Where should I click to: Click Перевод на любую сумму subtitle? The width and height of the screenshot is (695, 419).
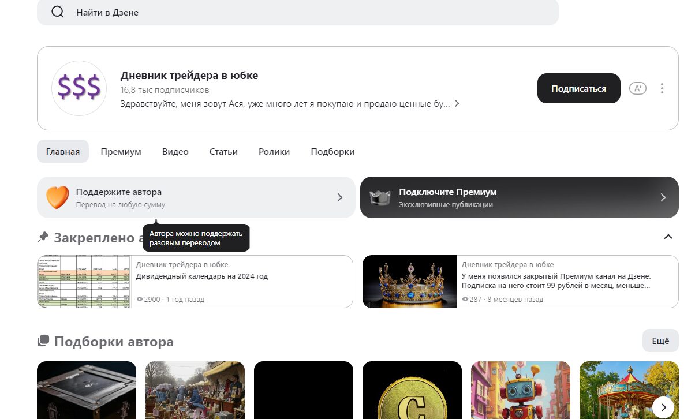[x=121, y=205]
